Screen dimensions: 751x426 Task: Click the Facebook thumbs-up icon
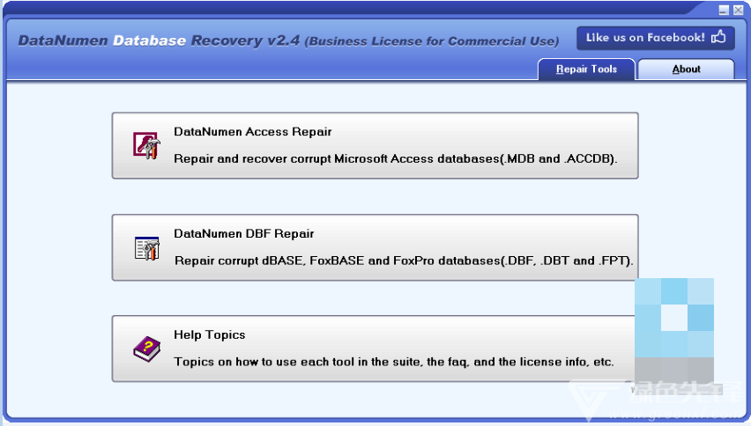(x=718, y=37)
